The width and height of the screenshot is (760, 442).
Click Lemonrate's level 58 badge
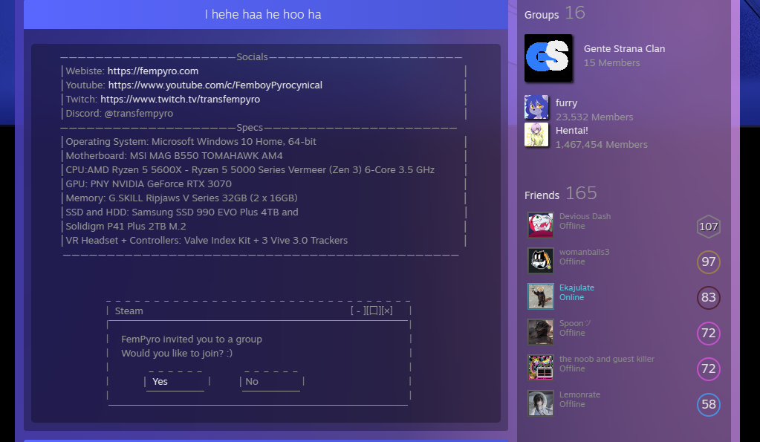(x=709, y=404)
